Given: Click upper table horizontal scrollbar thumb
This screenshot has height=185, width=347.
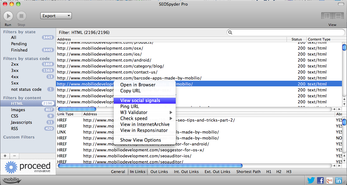Looking at the screenshot, I should click(x=77, y=109).
